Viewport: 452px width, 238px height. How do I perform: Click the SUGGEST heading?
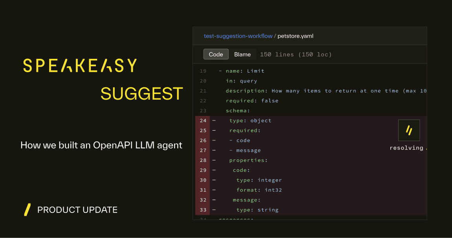[142, 94]
